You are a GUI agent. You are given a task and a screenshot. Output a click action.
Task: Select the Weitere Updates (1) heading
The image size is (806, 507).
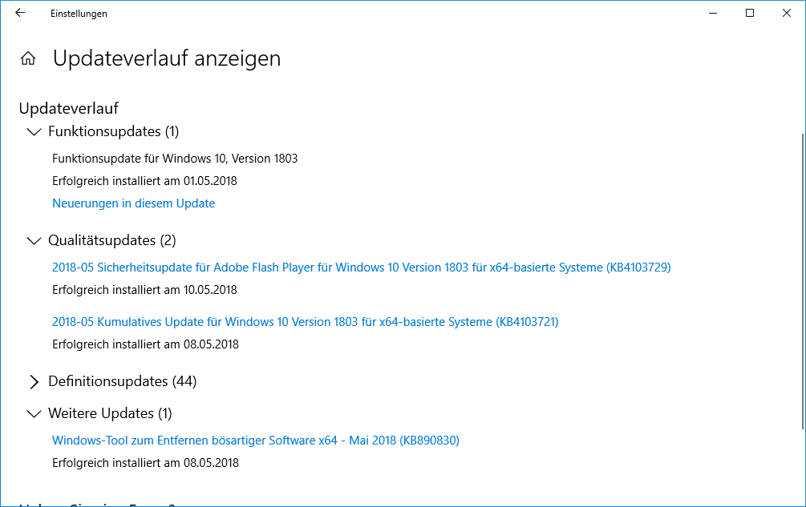pos(110,413)
